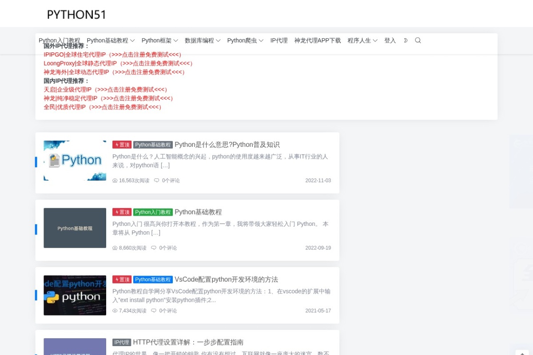Click 置顶 badge on VsCode post
This screenshot has width=533, height=355.
(122, 280)
